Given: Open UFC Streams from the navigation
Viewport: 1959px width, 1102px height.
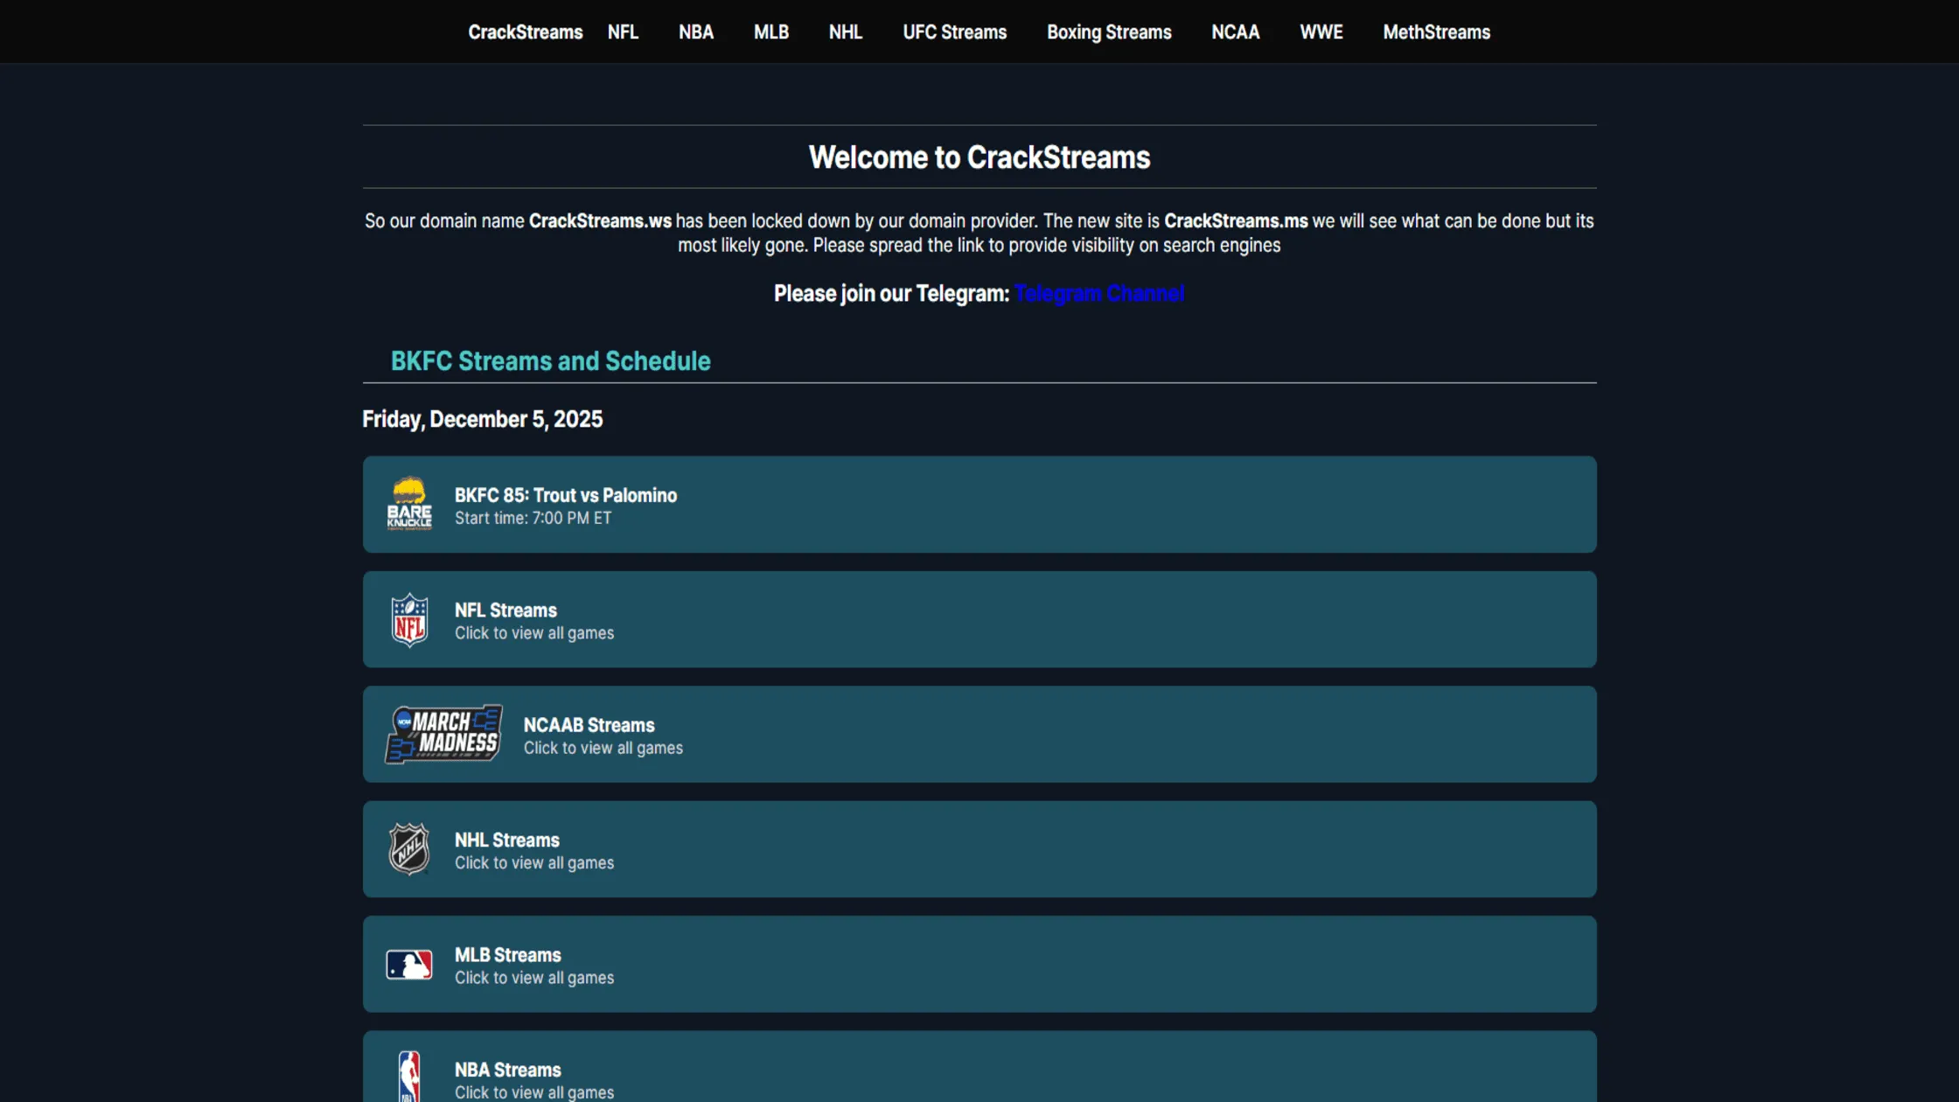Looking at the screenshot, I should pyautogui.click(x=954, y=31).
